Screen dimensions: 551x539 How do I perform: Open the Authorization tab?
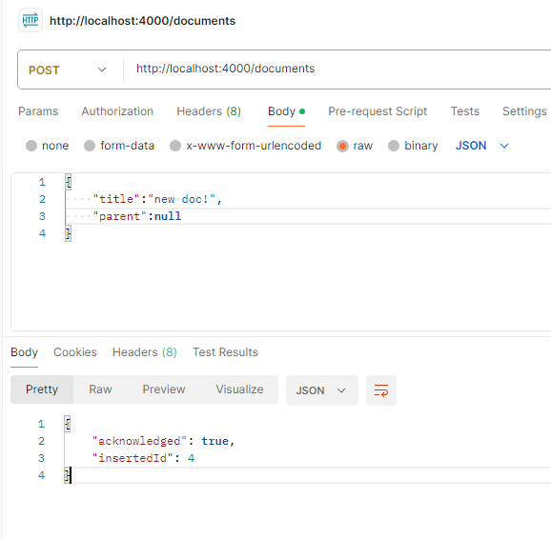(x=117, y=111)
